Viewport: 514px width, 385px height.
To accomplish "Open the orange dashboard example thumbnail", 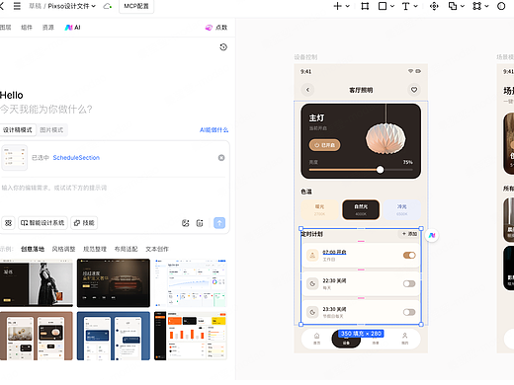I will click(191, 336).
